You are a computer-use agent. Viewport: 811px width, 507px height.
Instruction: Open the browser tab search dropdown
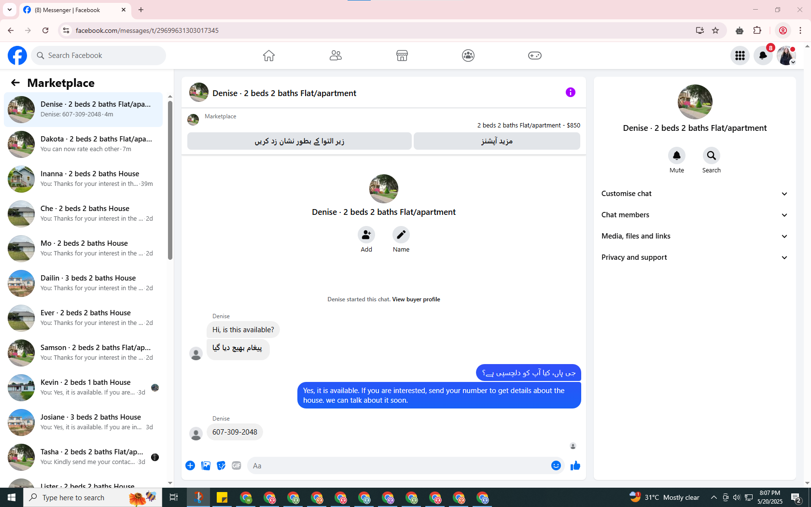click(x=10, y=10)
